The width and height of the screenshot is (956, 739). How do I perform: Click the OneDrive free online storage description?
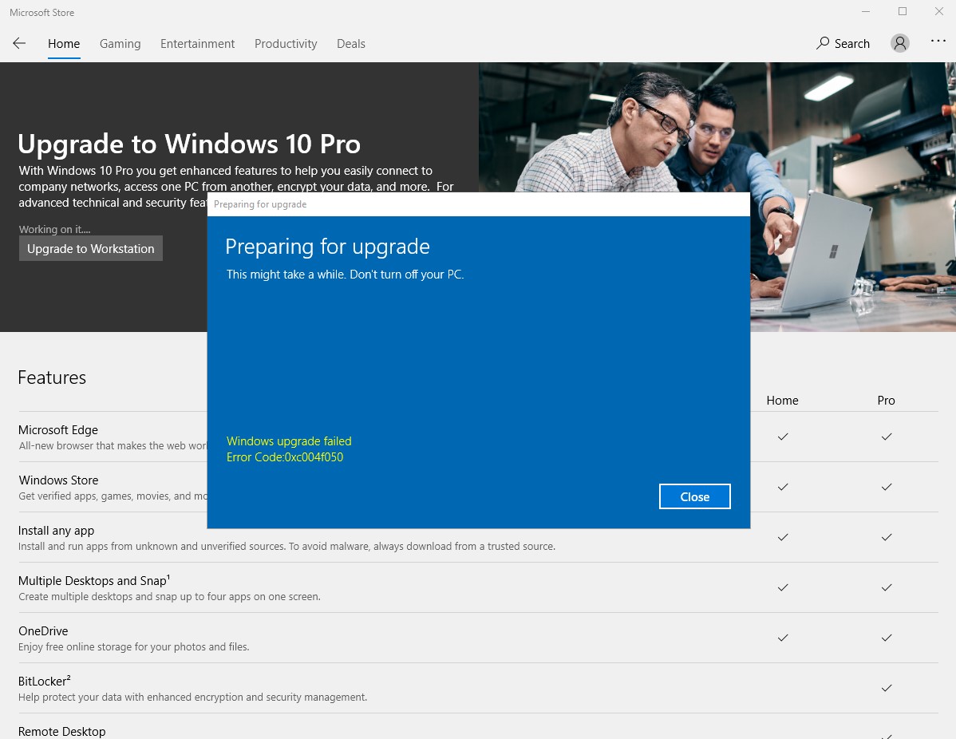(133, 647)
